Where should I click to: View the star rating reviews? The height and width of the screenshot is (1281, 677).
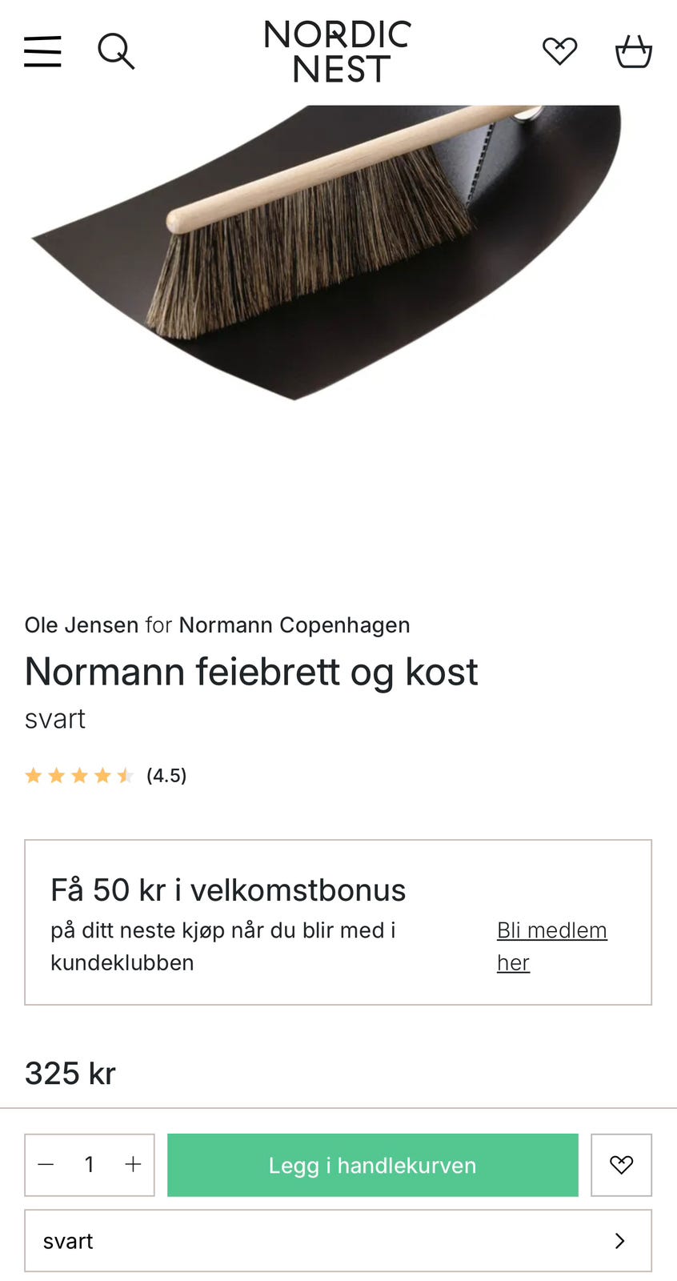pyautogui.click(x=79, y=775)
